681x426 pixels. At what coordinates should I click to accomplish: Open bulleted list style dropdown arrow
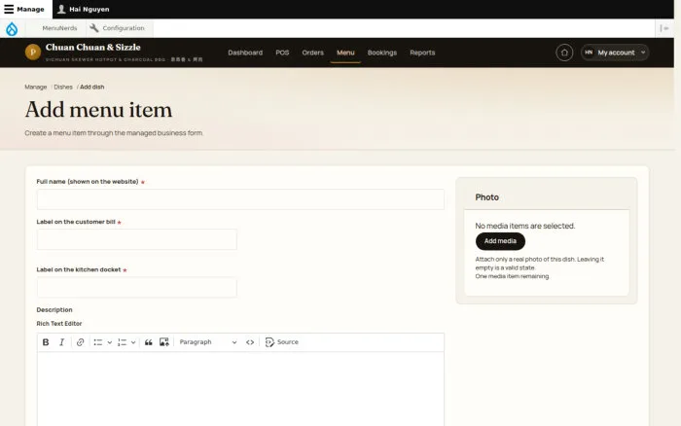109,342
